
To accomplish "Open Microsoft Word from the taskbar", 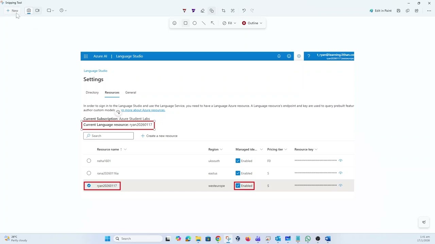I will click(x=328, y=239).
